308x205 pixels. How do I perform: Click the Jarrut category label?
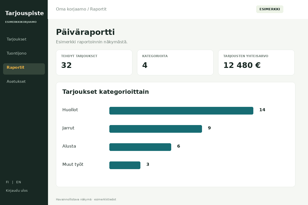(x=68, y=128)
